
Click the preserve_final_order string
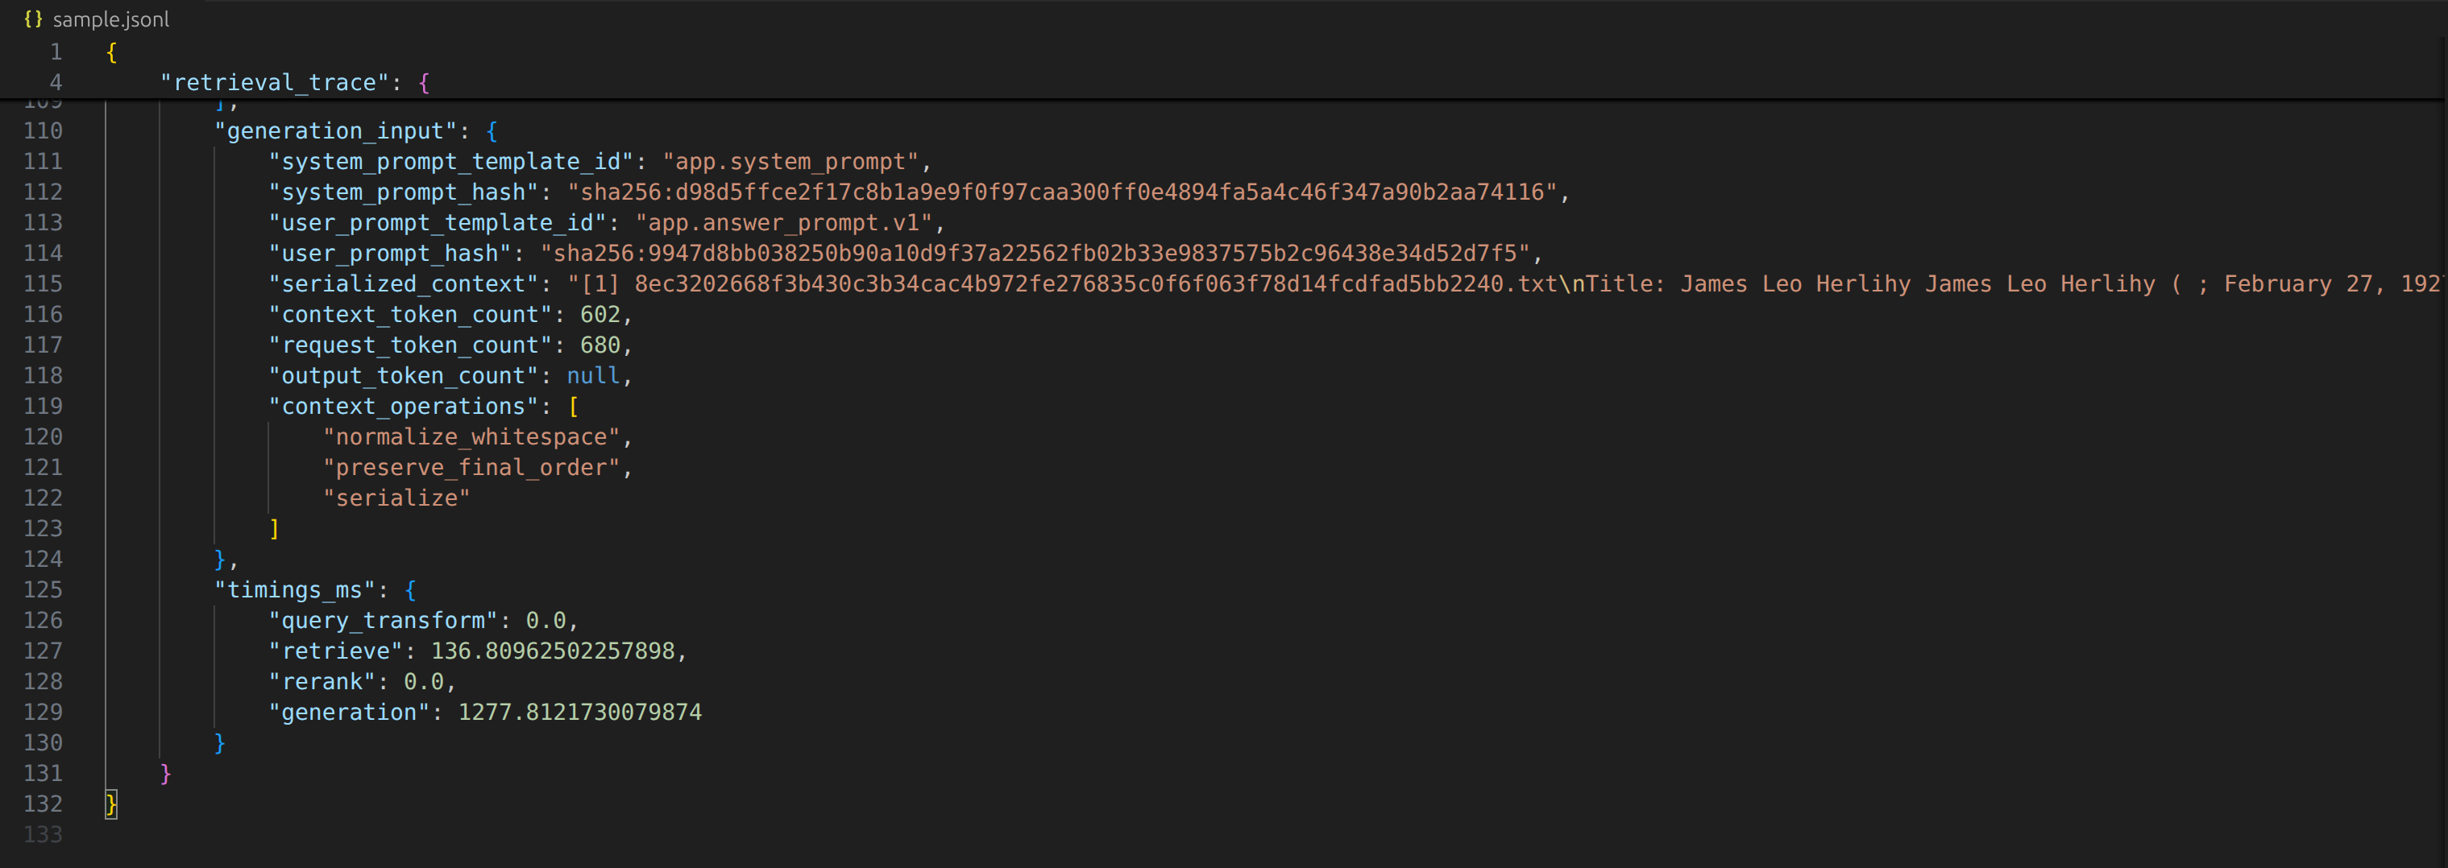[471, 467]
